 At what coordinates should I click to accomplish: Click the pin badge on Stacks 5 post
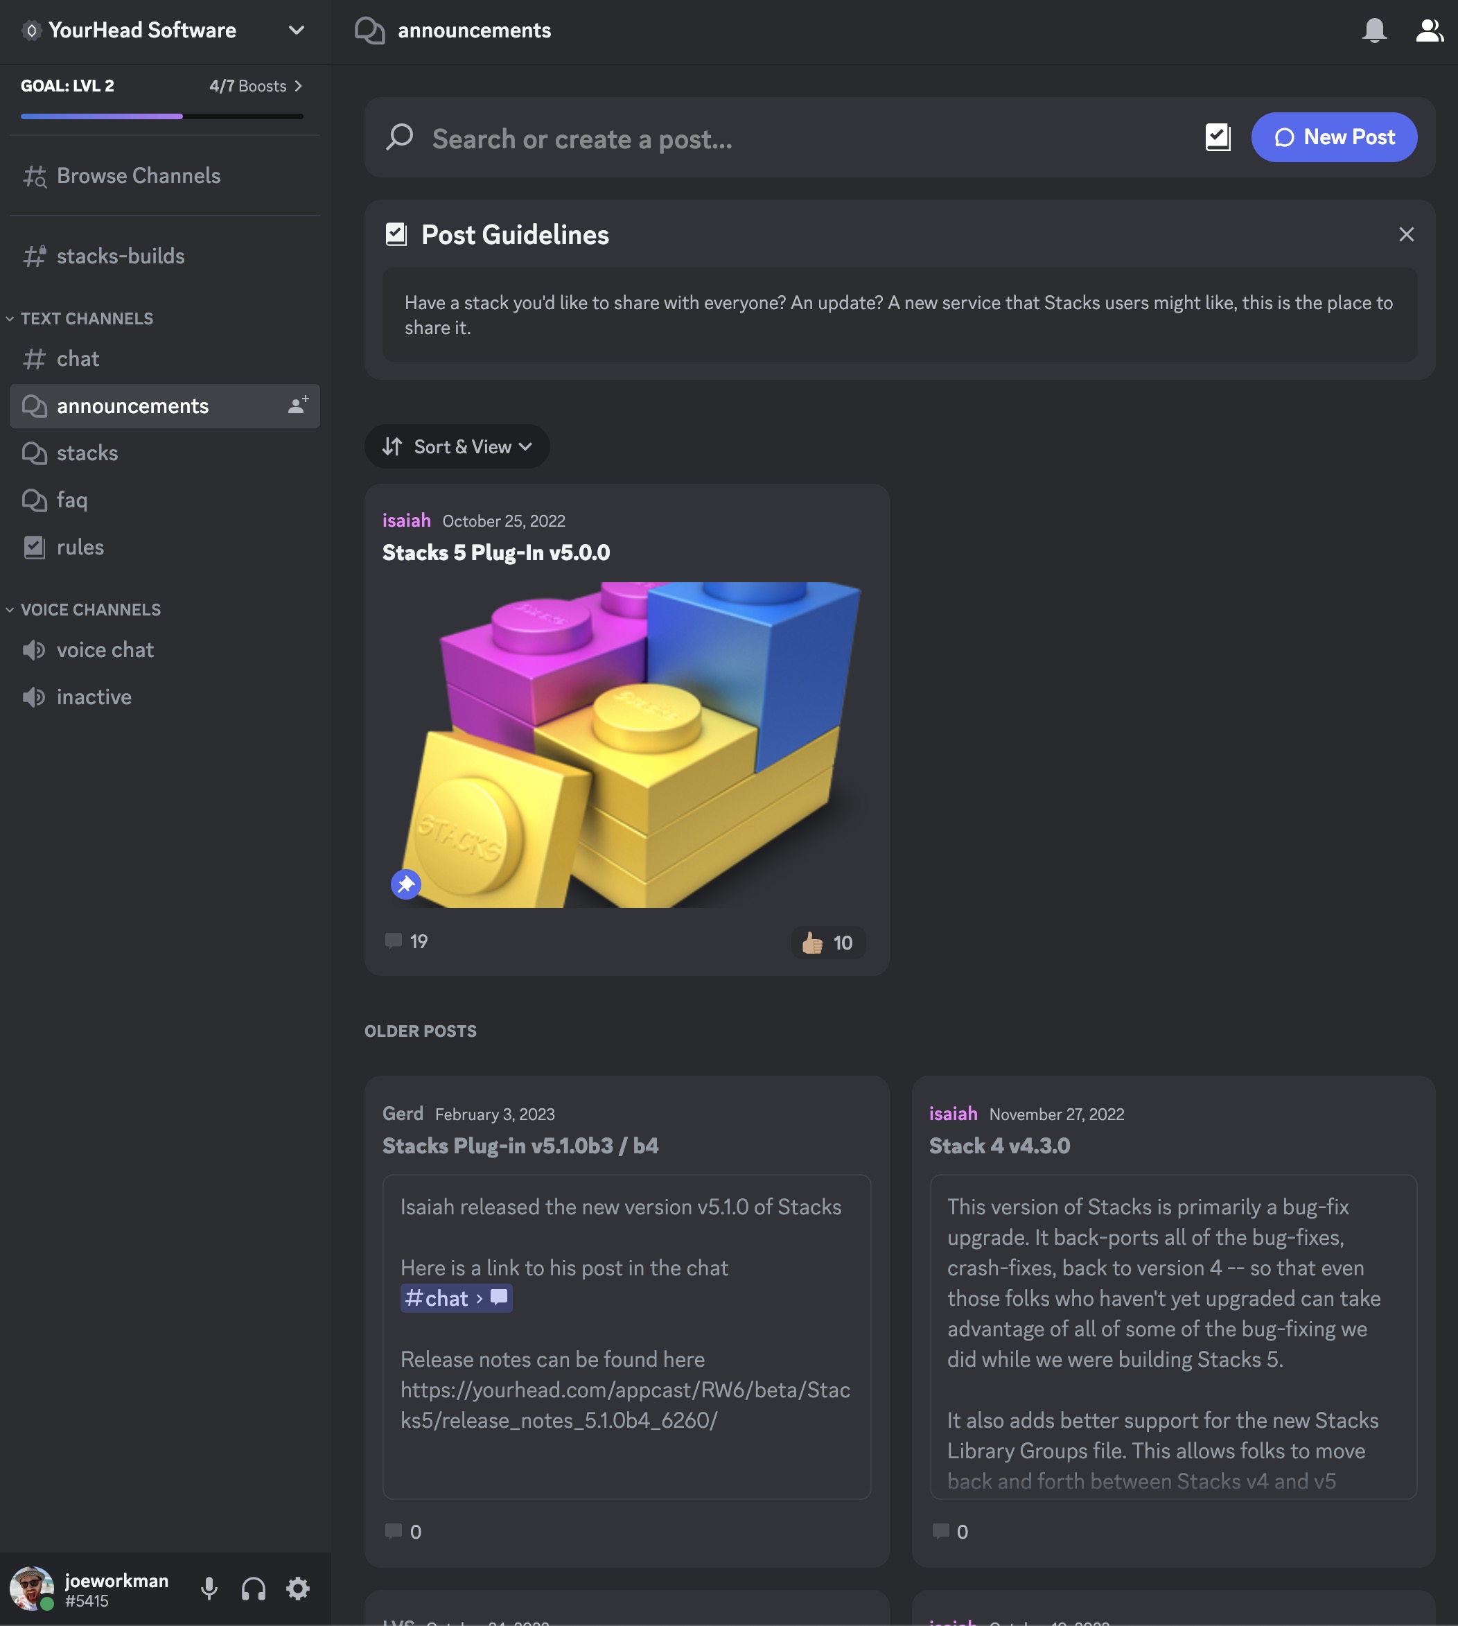tap(406, 884)
